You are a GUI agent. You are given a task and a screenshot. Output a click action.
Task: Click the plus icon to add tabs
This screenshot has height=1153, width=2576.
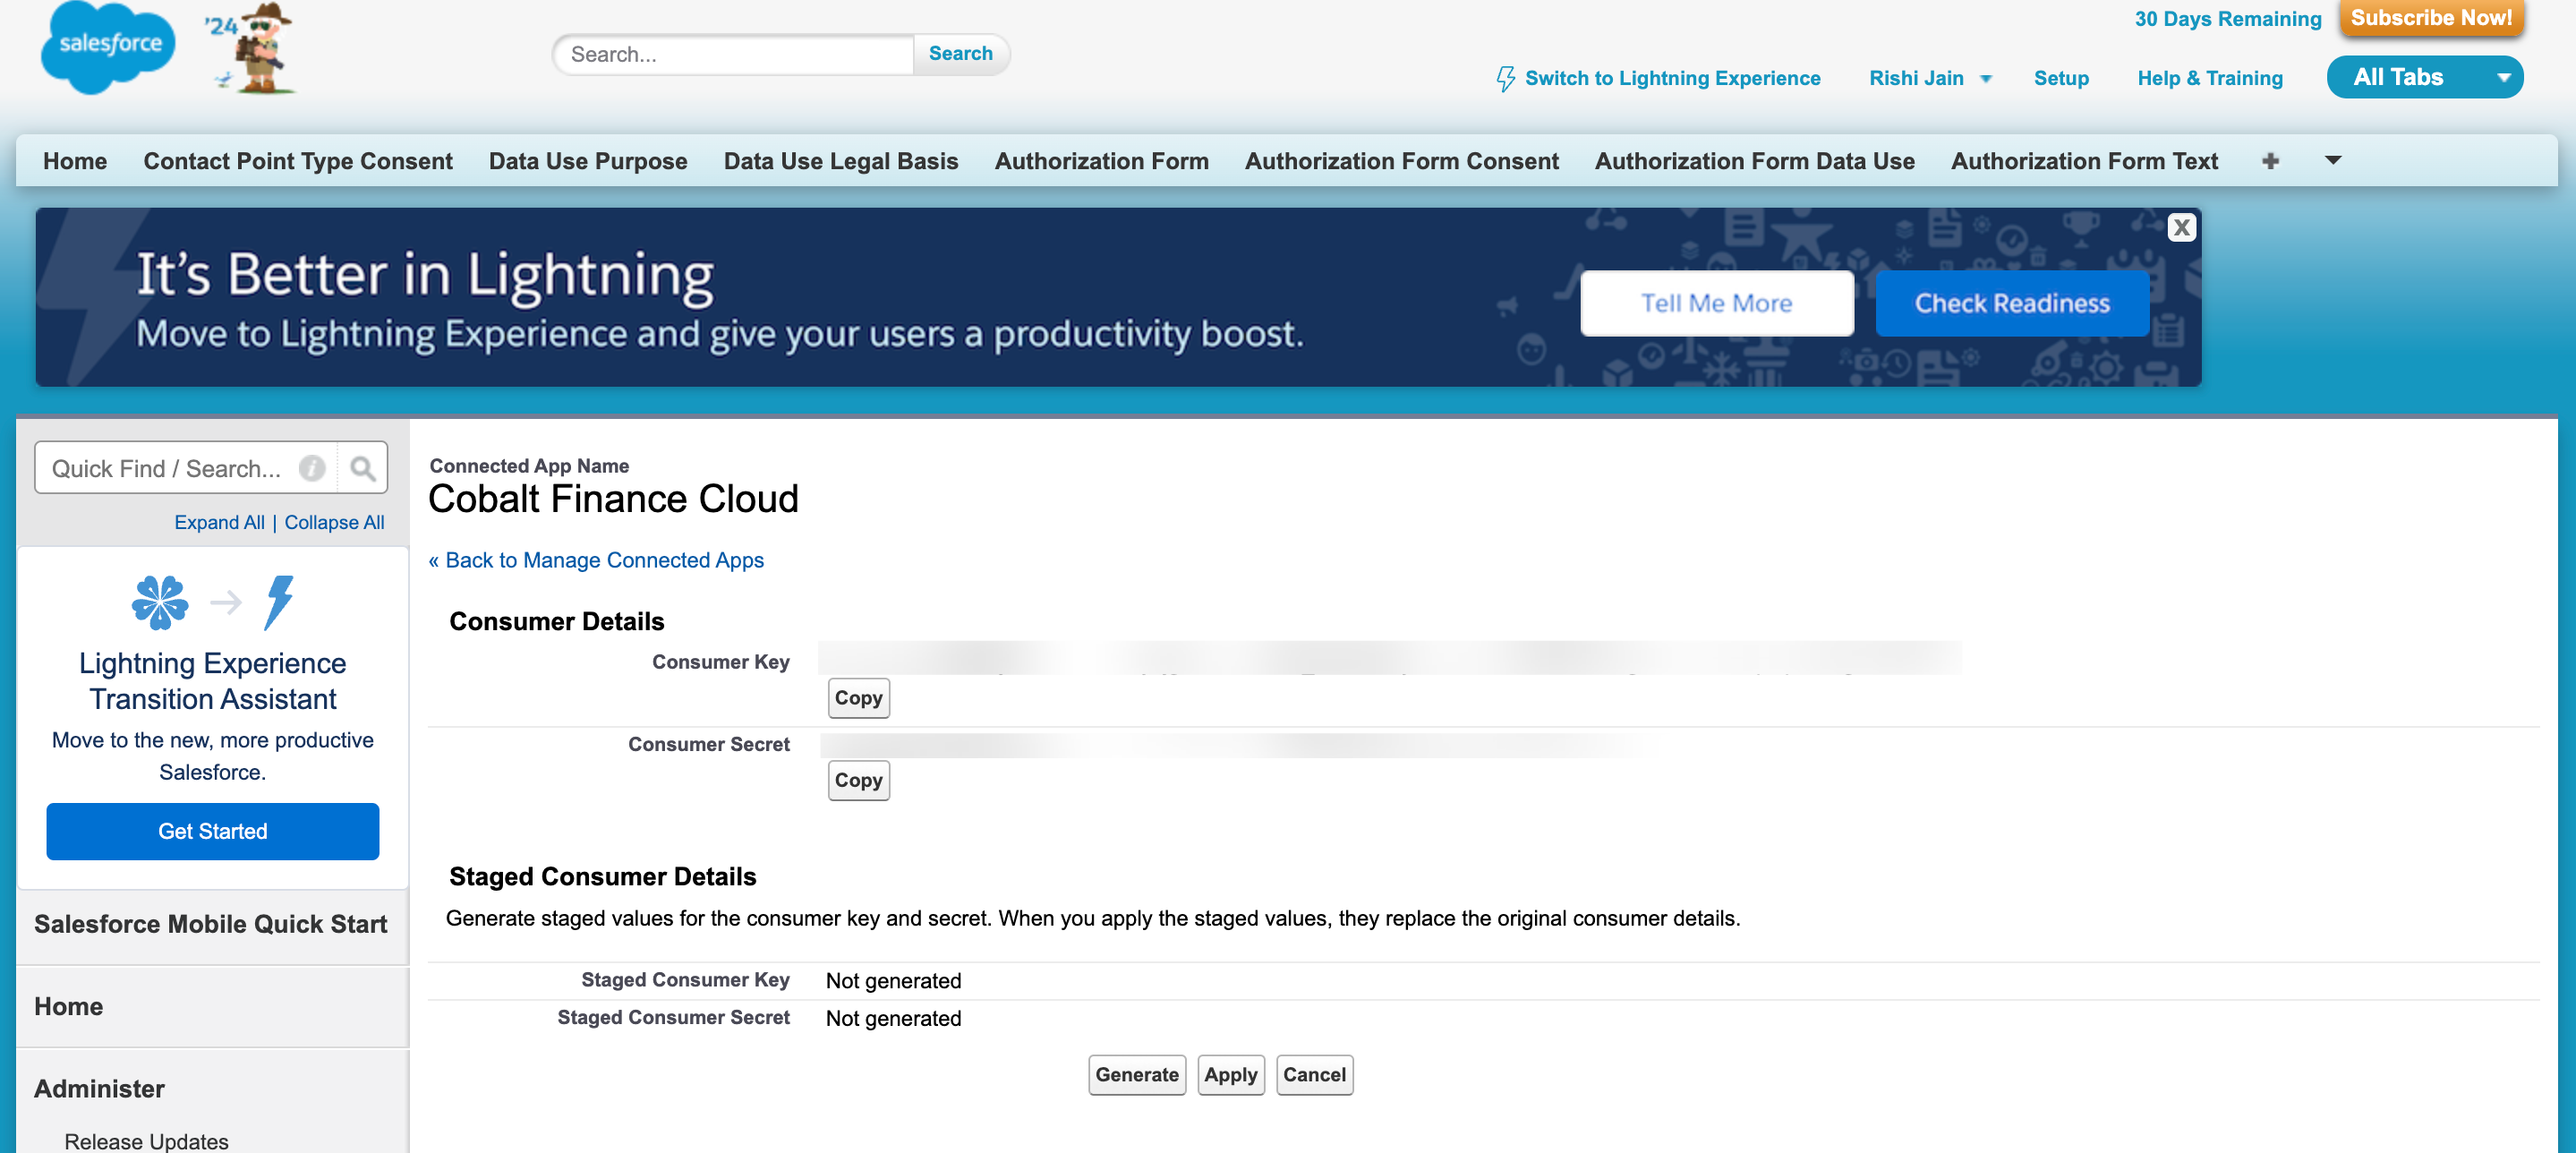click(2270, 161)
